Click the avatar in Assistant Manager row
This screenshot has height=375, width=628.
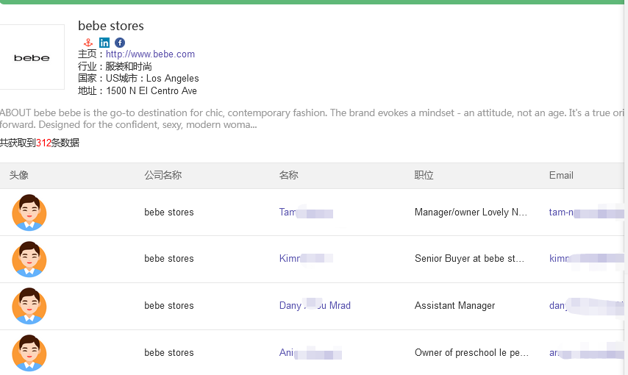point(29,306)
